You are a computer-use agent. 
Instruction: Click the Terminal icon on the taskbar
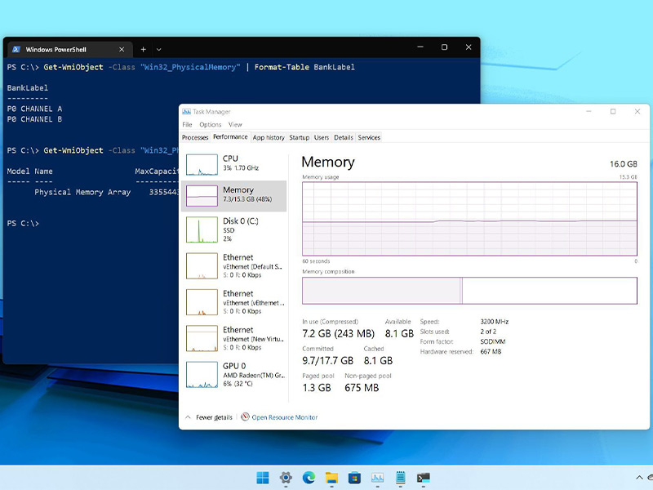pyautogui.click(x=423, y=478)
